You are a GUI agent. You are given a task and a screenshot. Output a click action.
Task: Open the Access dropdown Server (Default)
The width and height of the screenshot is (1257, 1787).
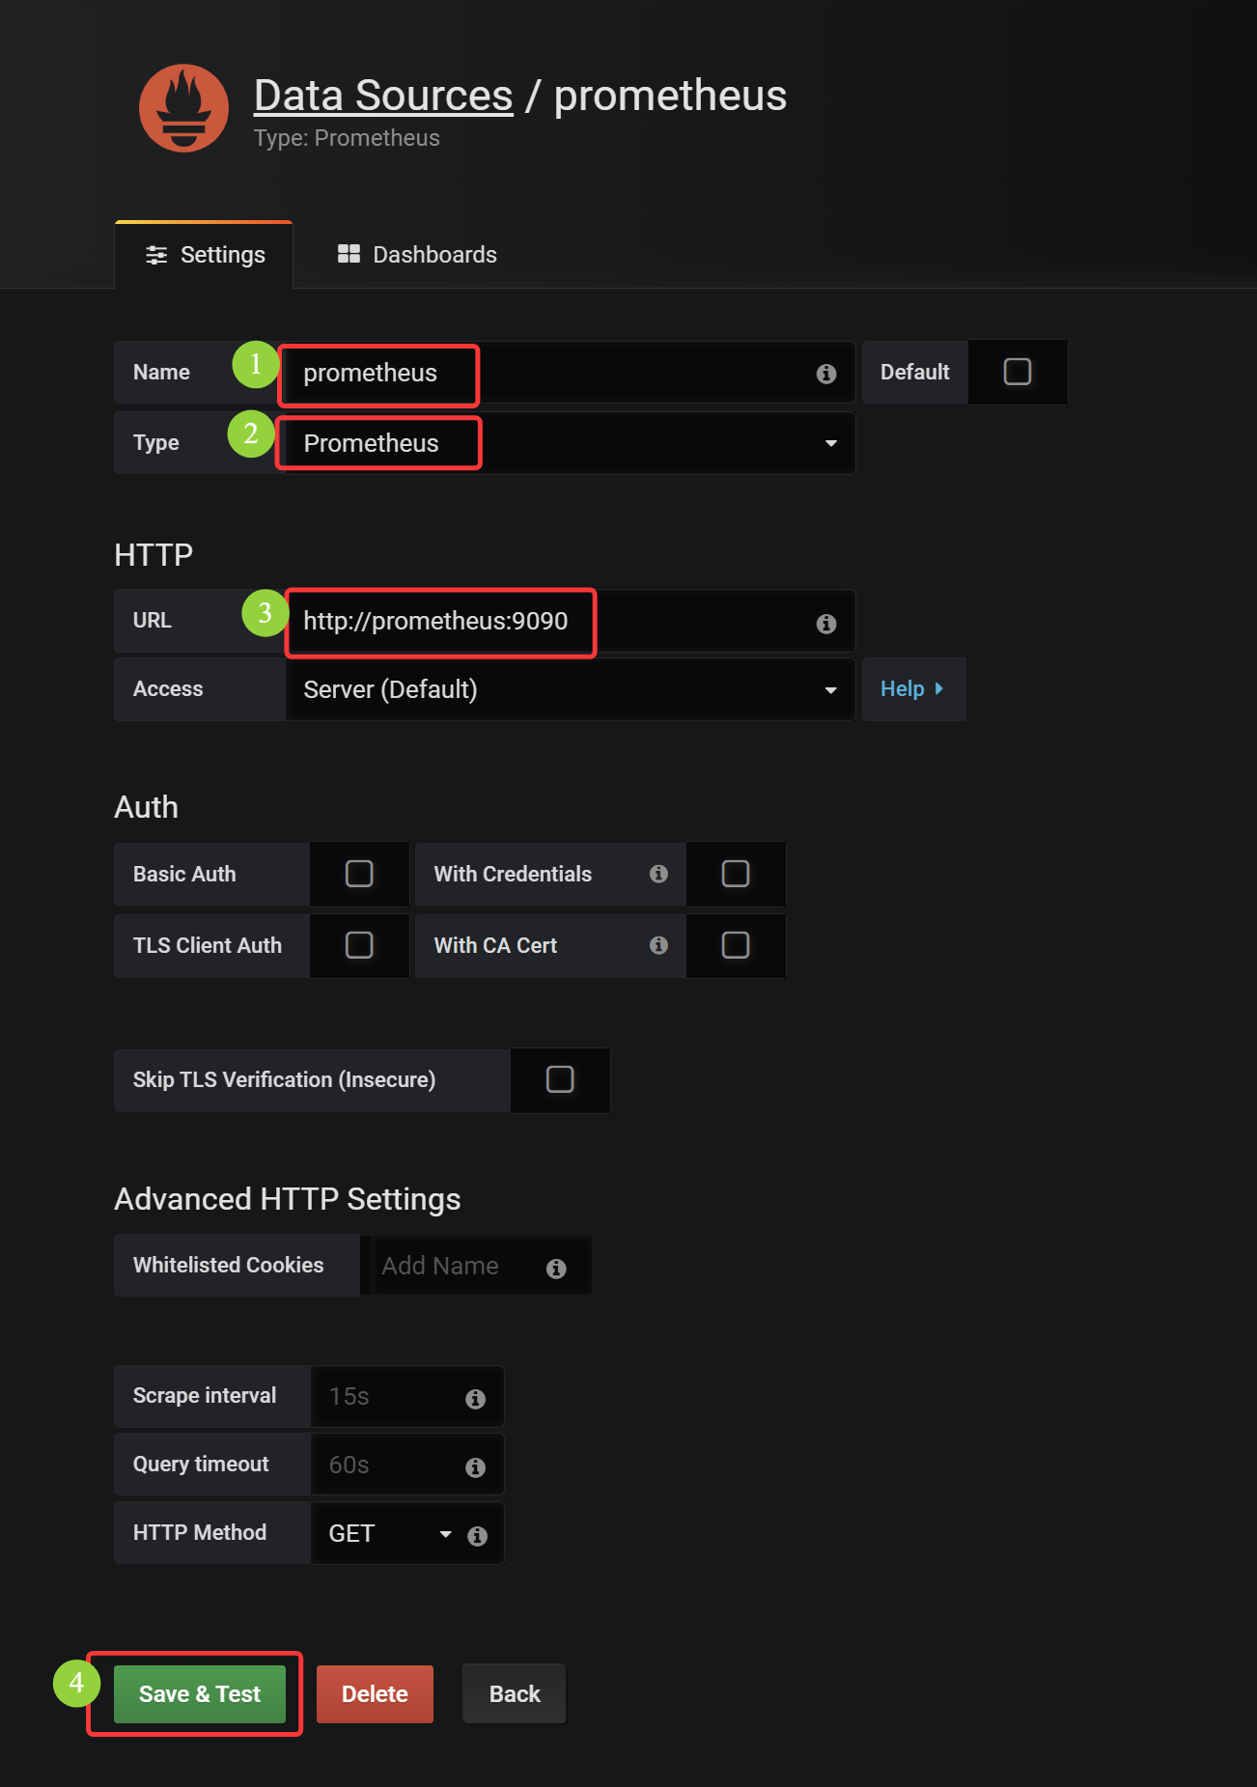tap(570, 689)
